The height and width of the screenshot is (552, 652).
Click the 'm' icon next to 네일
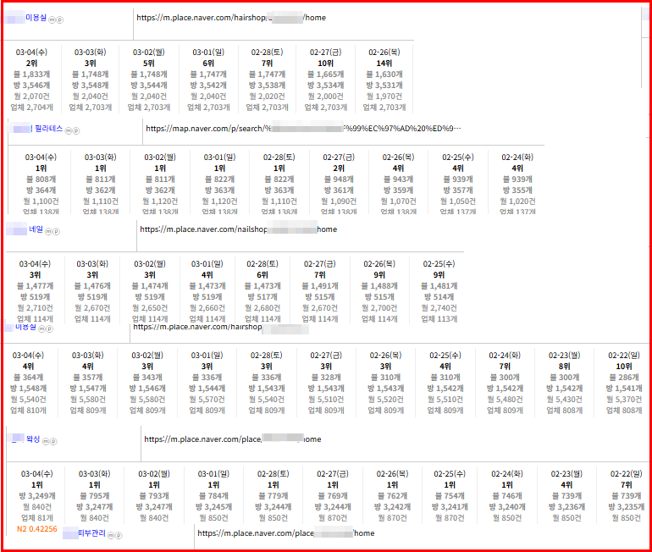point(47,230)
